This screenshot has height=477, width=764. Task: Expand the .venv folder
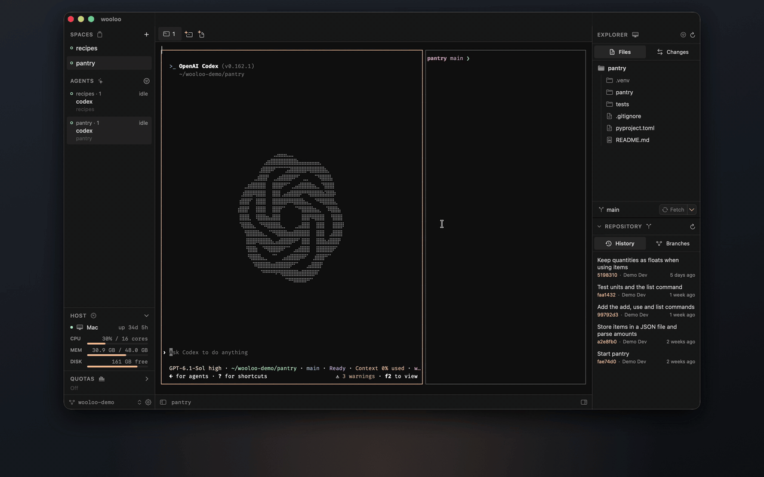[x=646, y=80]
